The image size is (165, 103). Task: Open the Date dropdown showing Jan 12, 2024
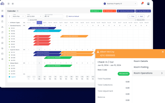click(34, 16)
